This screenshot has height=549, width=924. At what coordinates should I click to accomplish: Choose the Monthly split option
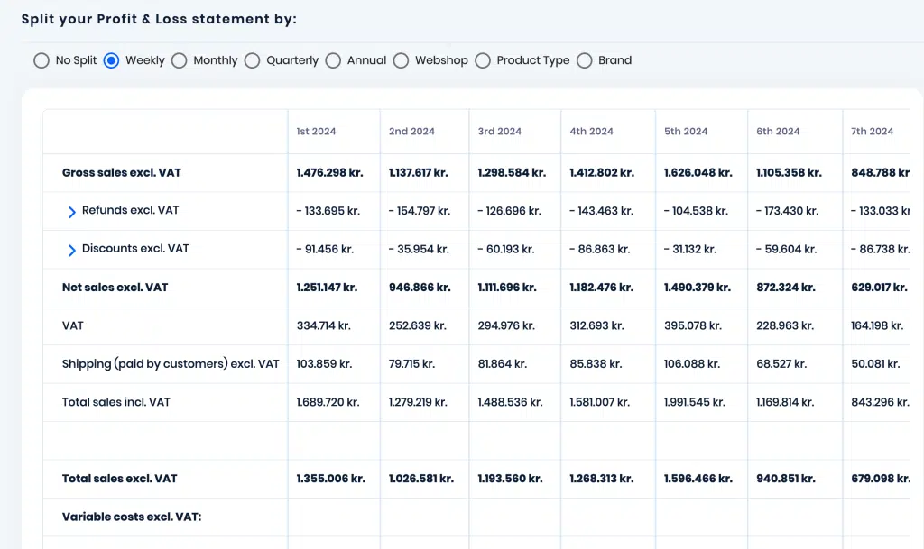[x=180, y=60]
